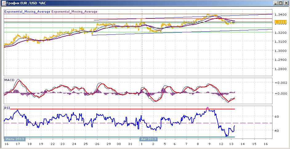Click date label 5 on time axis
Image resolution: width=290 pixels, height=149 pixels.
click(165, 144)
